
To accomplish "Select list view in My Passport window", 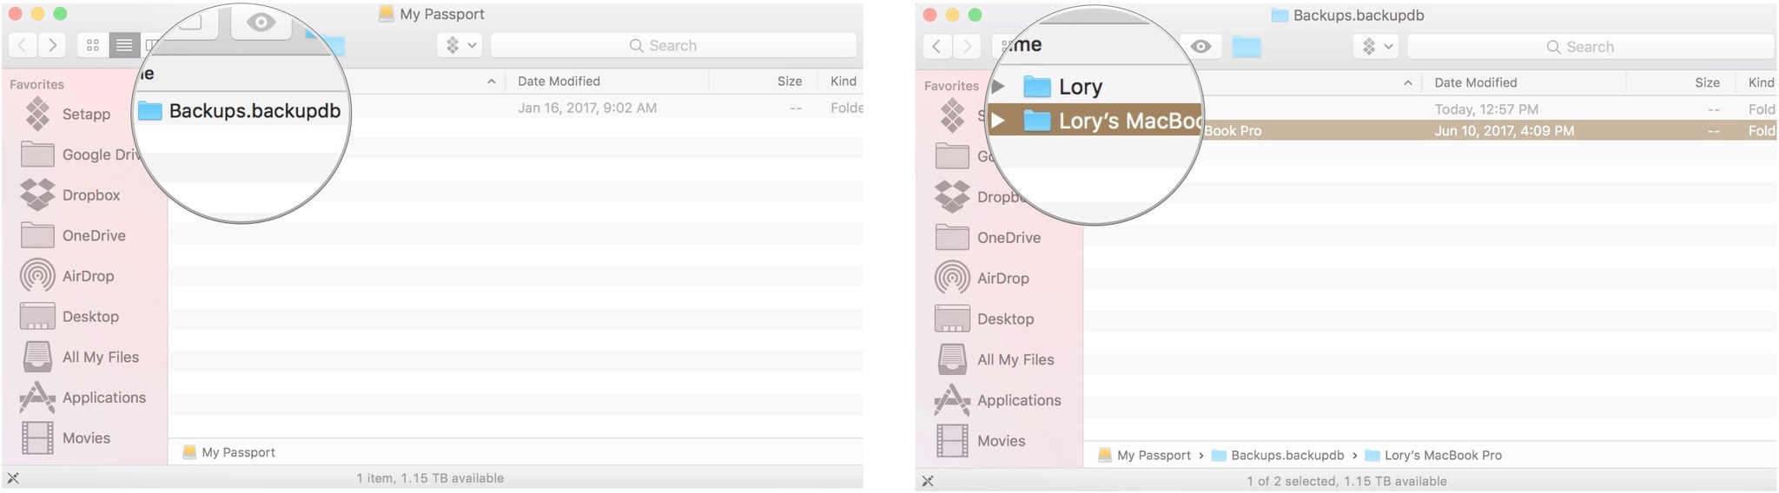I will (x=124, y=45).
